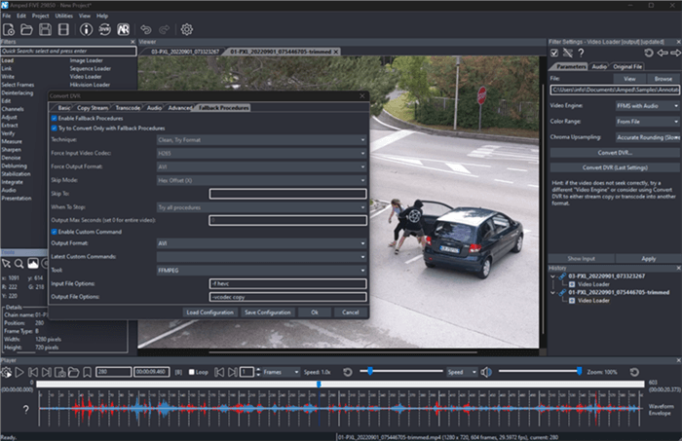682x441 pixels.
Task: Click the New Project toolbar icon
Action: pyautogui.click(x=11, y=30)
